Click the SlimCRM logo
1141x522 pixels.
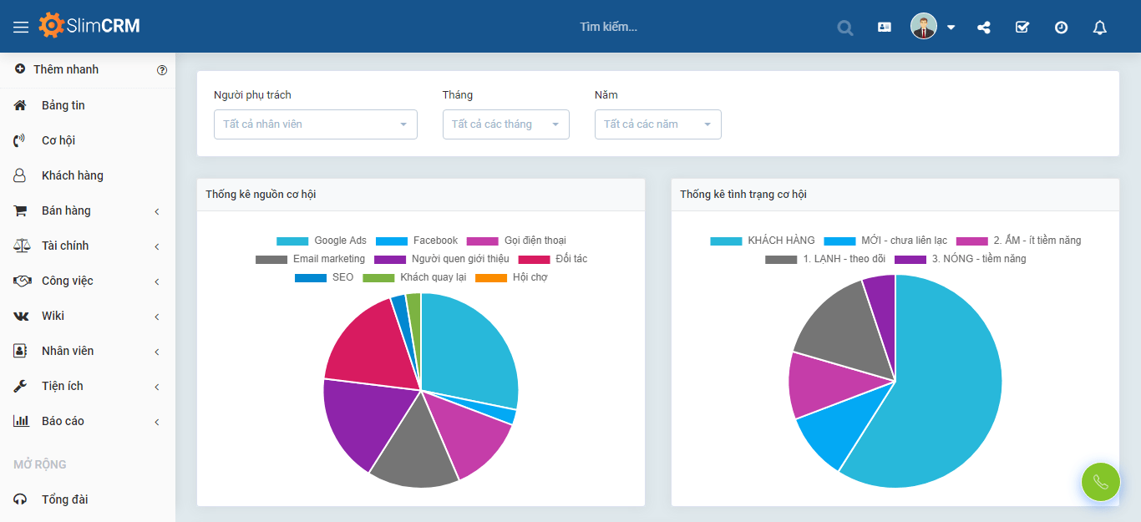89,26
